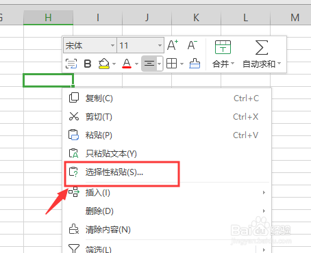
Task: Click the eraser icon beside 清除内容
Action: [74, 229]
